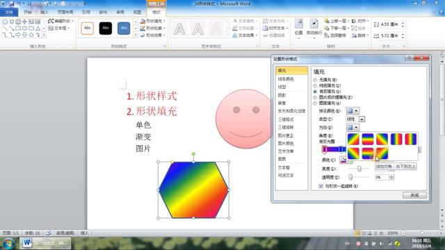Select the 纯色填充 solid fill radio button

tap(315, 85)
